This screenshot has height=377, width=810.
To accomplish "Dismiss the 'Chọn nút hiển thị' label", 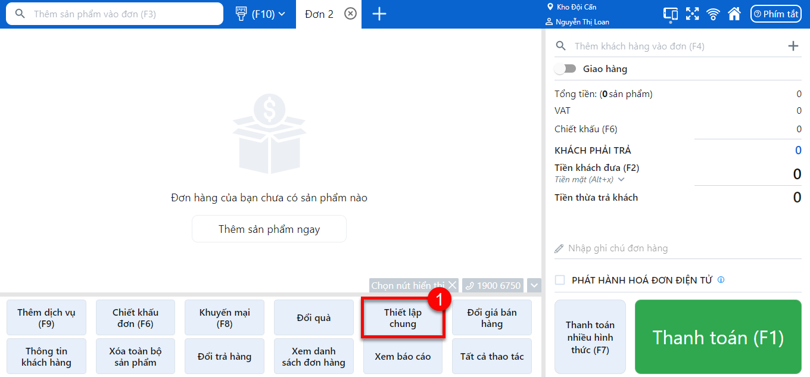I will tap(453, 285).
